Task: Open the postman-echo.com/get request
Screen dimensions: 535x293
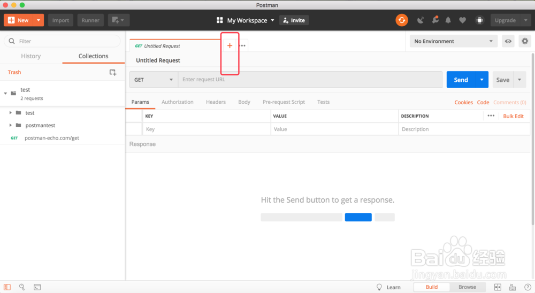Action: (52, 138)
